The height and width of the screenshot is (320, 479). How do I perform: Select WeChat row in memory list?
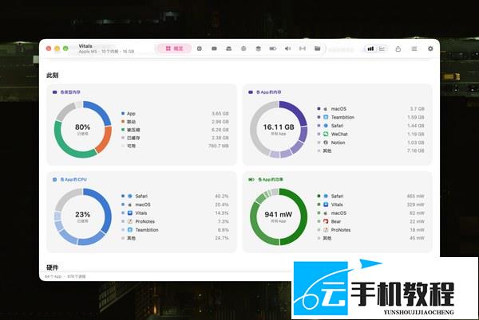click(x=371, y=134)
